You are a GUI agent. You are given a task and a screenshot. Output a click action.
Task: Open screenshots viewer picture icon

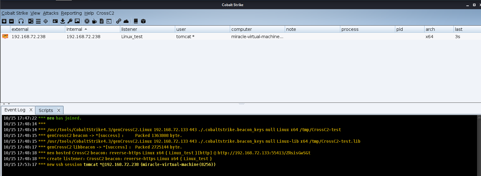coord(77,21)
